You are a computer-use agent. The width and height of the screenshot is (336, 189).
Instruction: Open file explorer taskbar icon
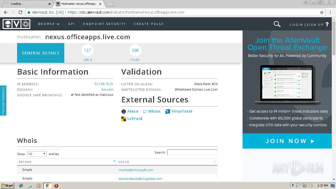30,186
